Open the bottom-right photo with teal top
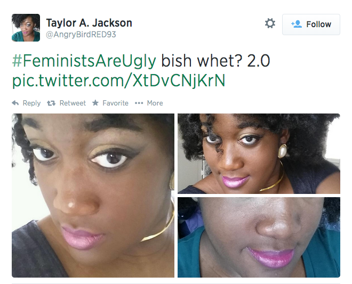Screen dimensions: 352x284 coord(259,237)
